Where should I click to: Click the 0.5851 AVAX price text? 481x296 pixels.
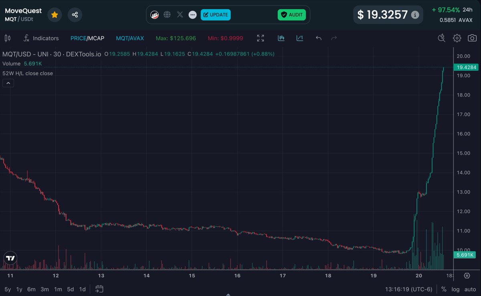click(456, 20)
